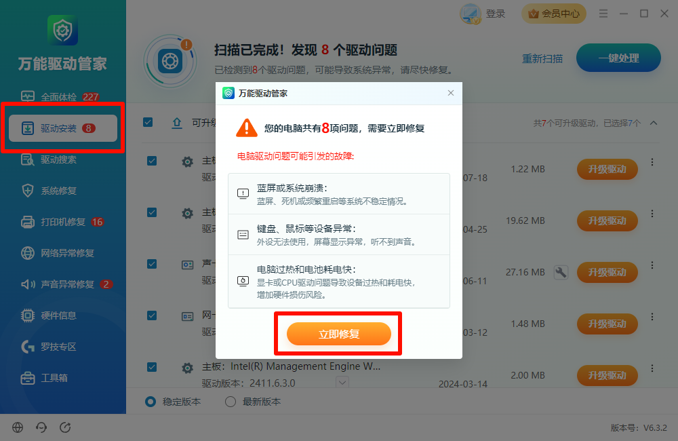Uncheck the checkbox for the 27.16 MB driver row
Screen dimensions: 678x441
point(152,264)
